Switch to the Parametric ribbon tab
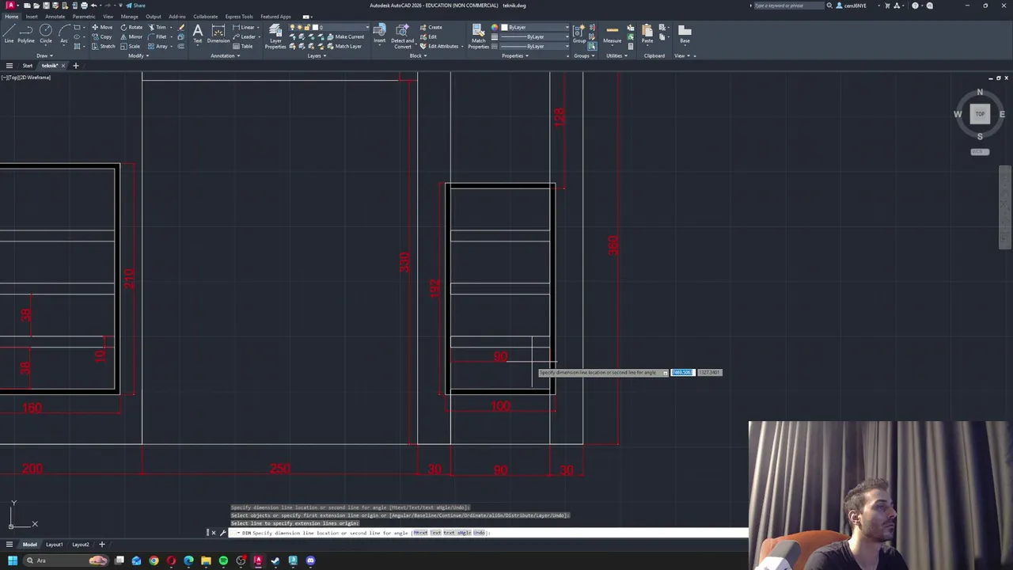 coord(84,16)
